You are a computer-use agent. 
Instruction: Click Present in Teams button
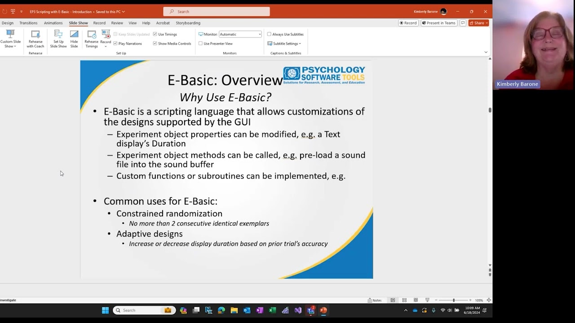(438, 23)
